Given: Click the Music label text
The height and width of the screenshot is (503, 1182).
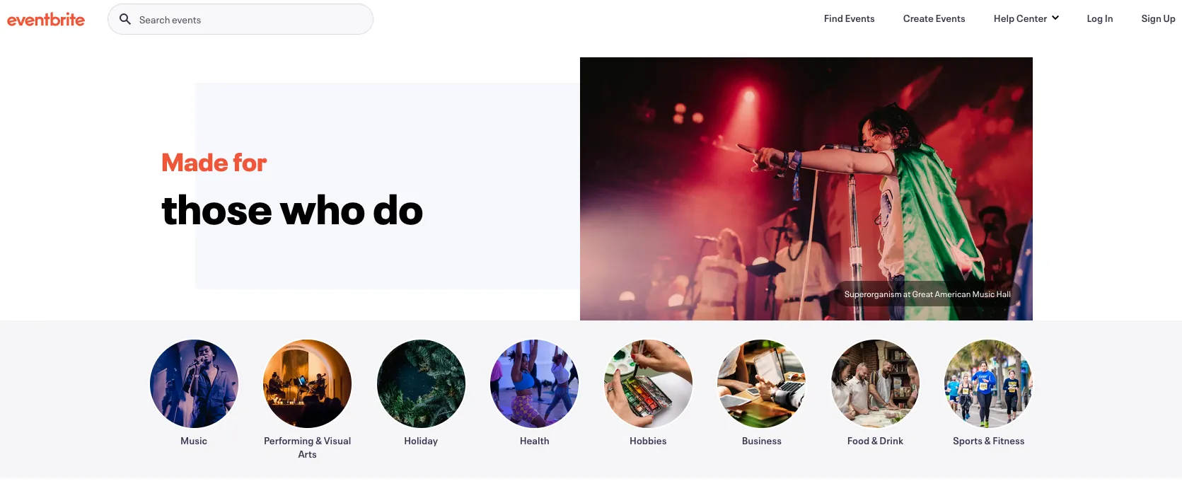Looking at the screenshot, I should click(x=194, y=441).
